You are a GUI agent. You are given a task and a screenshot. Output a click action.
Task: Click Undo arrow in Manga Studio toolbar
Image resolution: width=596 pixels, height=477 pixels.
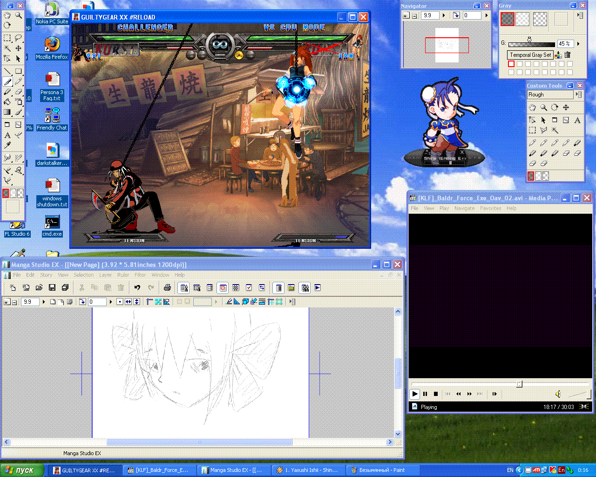click(137, 288)
